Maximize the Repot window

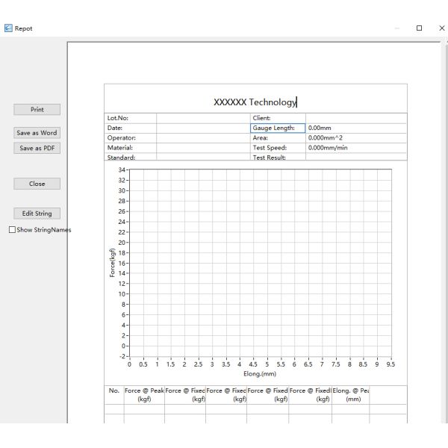click(x=420, y=28)
